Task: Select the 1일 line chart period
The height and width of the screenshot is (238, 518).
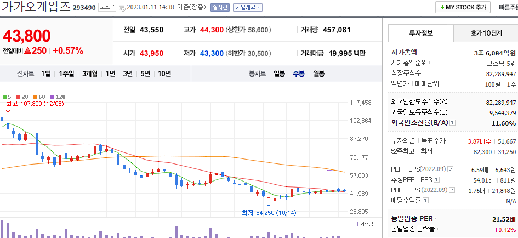Action: 45,73
